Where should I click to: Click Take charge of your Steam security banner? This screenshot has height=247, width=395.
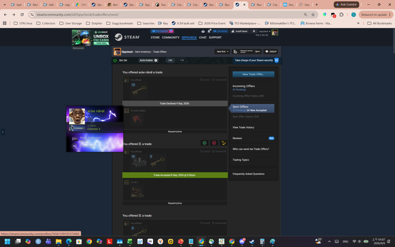257,61
